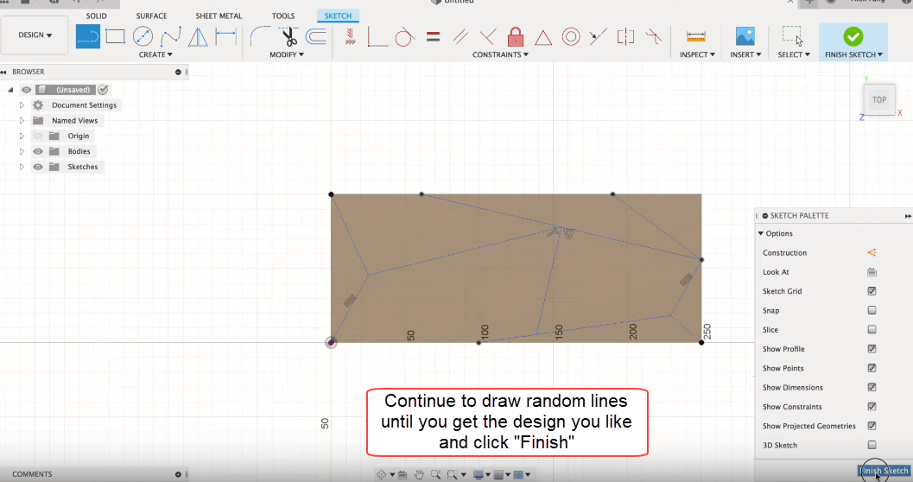
Task: Select the Spline tool
Action: [x=171, y=36]
